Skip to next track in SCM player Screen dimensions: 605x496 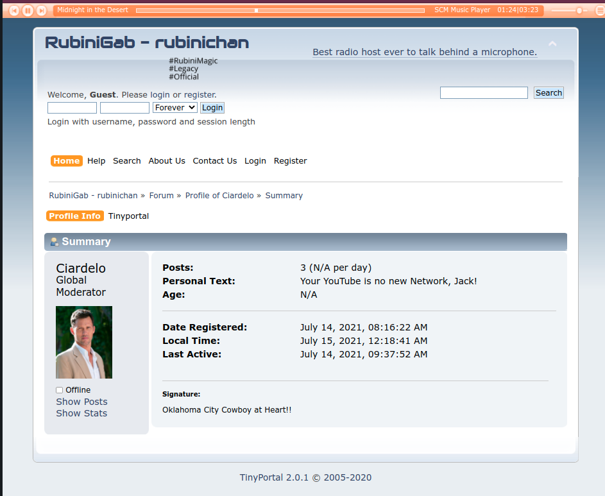(x=41, y=10)
